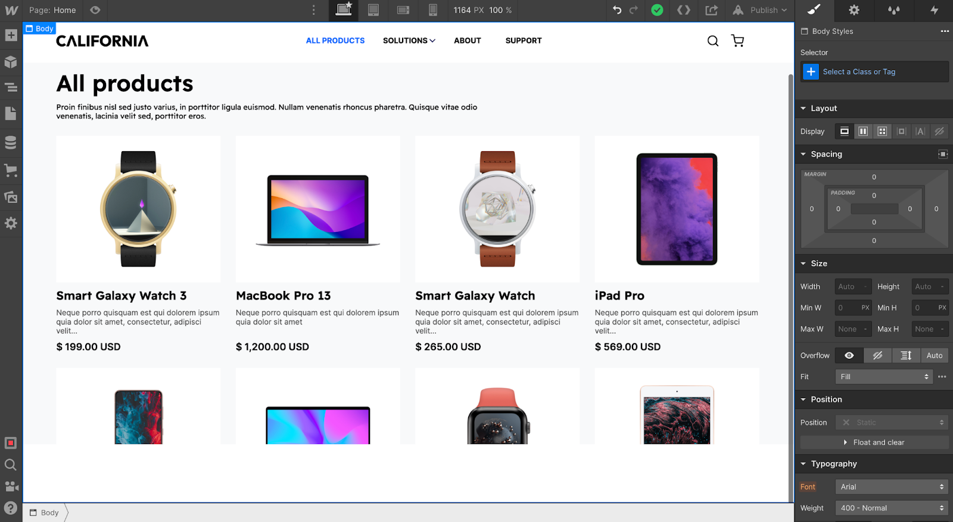Open the Weight 400 Normal dropdown
Viewport: 953px width, 522px height.
(892, 508)
